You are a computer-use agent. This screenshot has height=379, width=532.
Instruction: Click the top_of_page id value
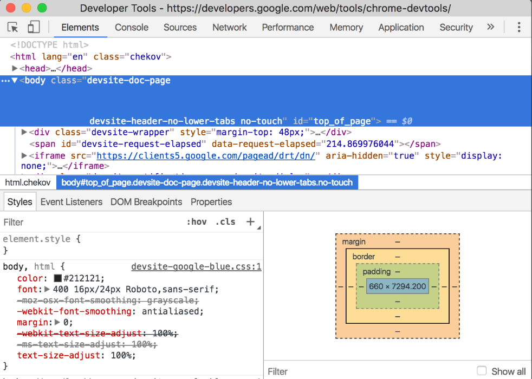(342, 121)
